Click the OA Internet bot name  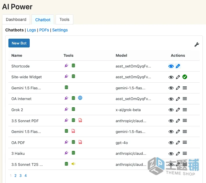click(x=22, y=99)
